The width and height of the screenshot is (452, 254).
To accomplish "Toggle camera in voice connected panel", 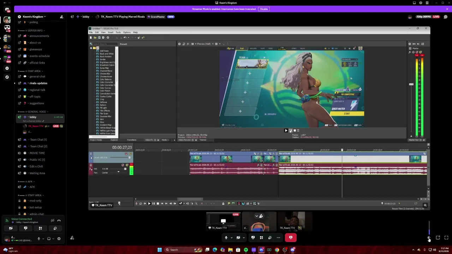I will coord(11,228).
